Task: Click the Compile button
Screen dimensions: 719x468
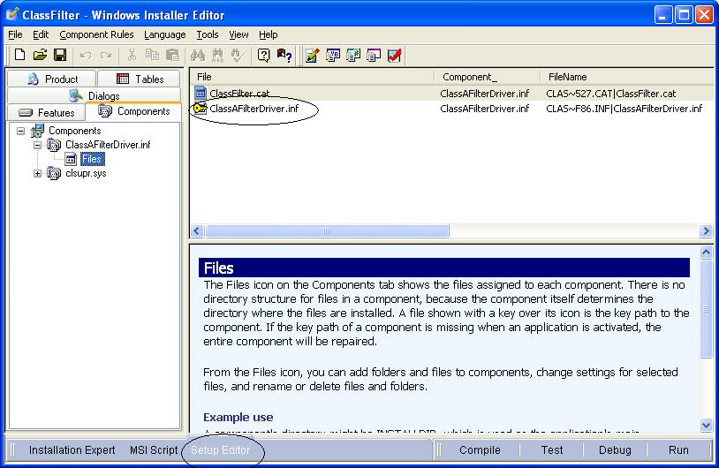Action: pyautogui.click(x=480, y=450)
